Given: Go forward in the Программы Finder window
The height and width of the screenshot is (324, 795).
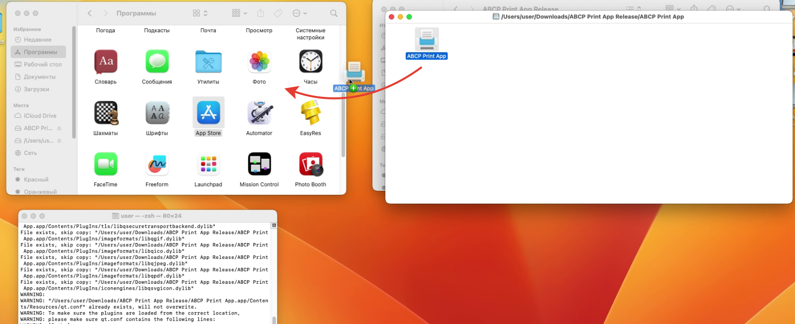Looking at the screenshot, I should [105, 13].
